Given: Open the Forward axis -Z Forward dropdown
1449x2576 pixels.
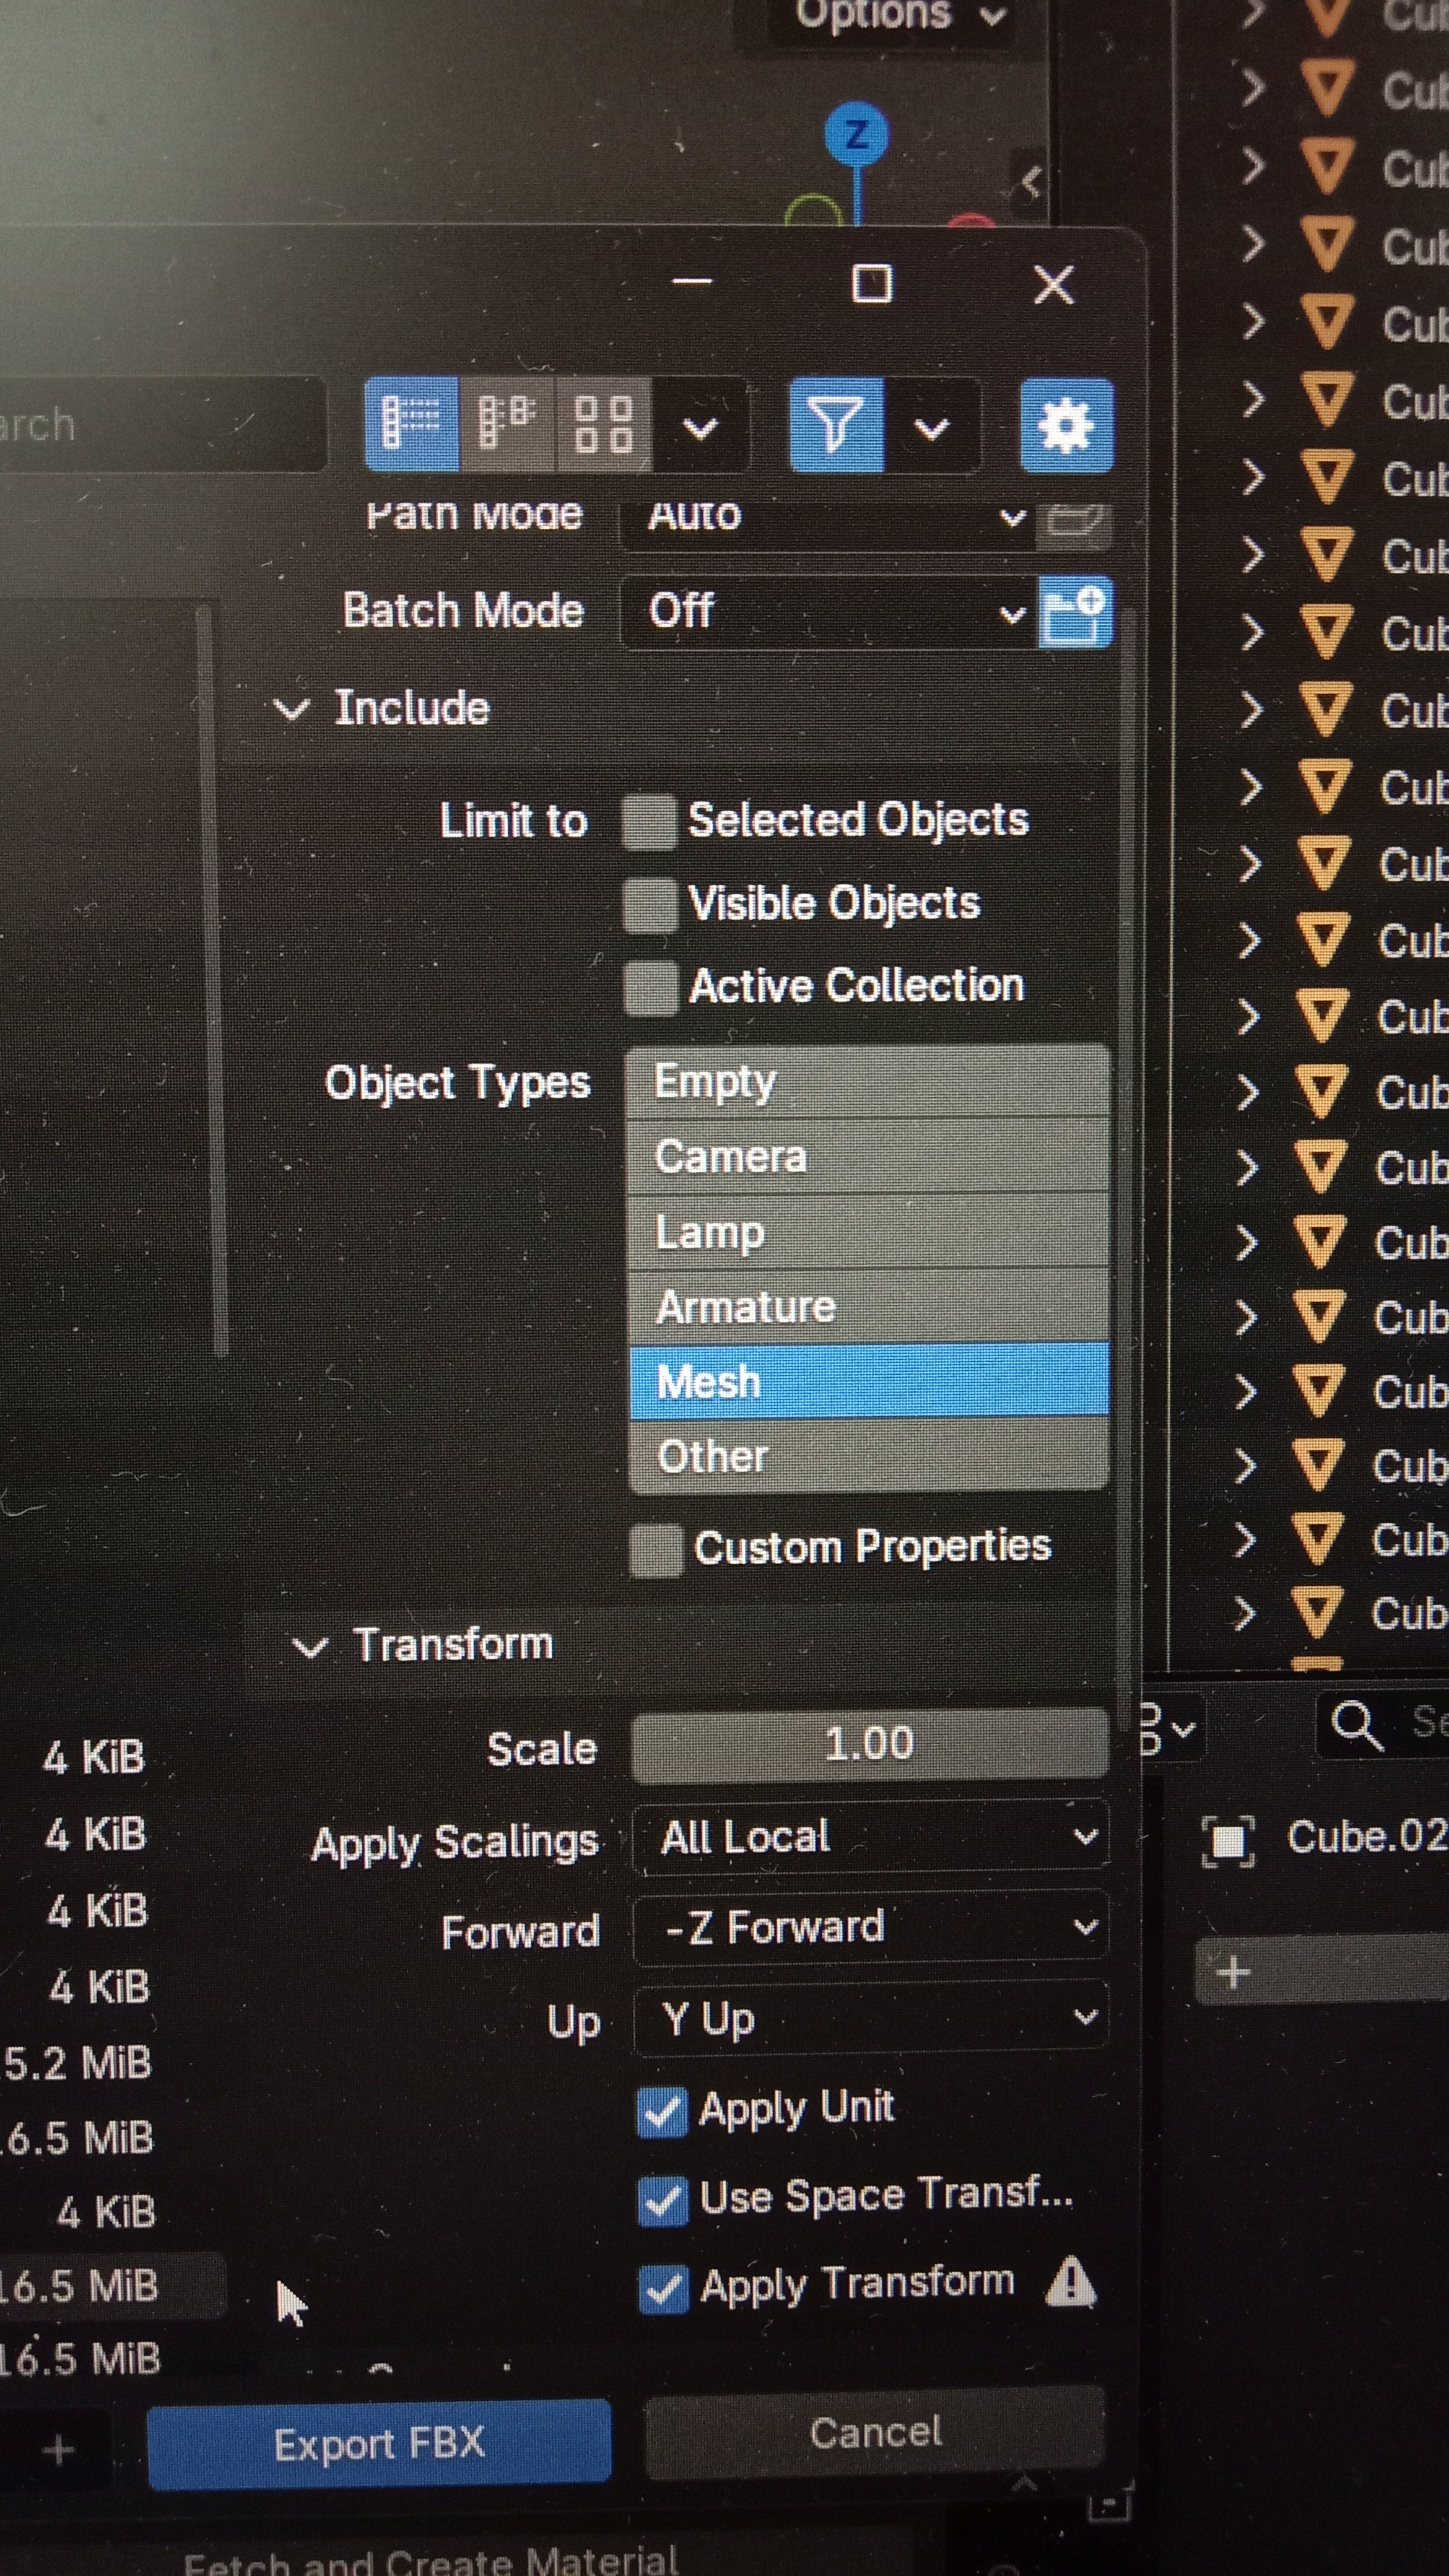Looking at the screenshot, I should click(x=870, y=1927).
